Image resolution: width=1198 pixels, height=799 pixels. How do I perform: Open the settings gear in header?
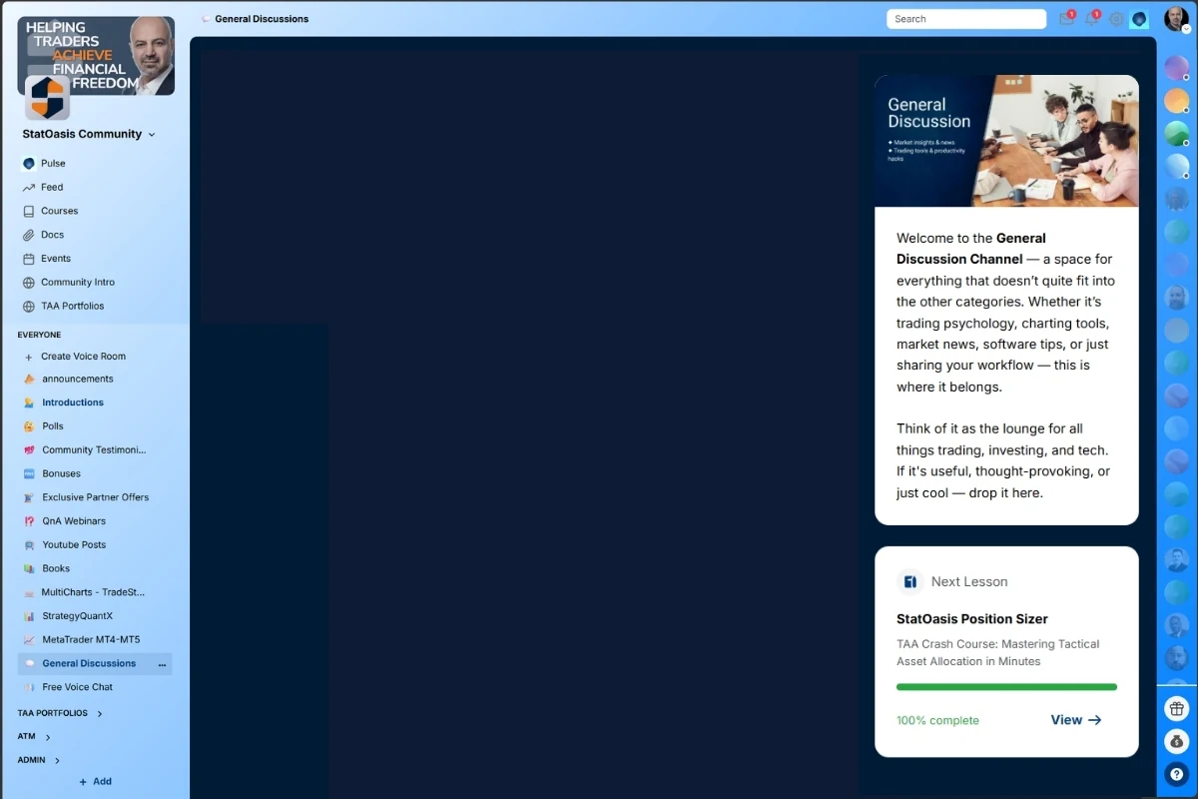[x=1116, y=19]
